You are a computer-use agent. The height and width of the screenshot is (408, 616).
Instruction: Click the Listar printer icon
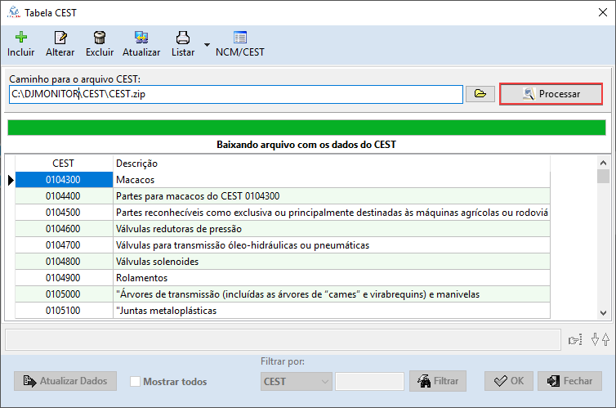pos(183,38)
